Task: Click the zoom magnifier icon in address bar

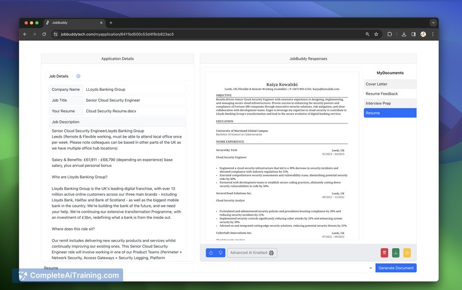Action: coord(367,34)
